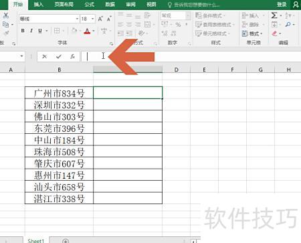The width and height of the screenshot is (301, 243).
Task: Click the Accounting Number Format icon
Action: [x=165, y=24]
